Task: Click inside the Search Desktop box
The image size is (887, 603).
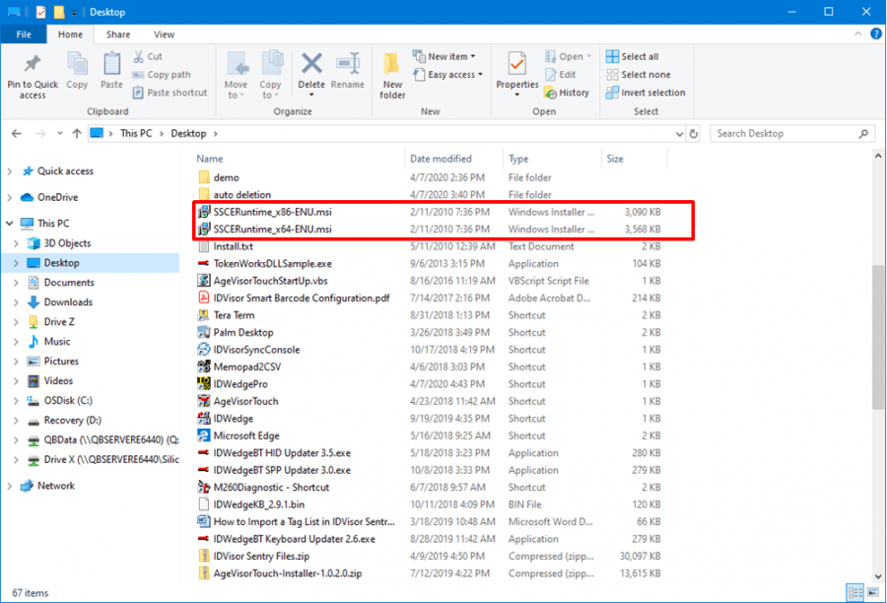Action: [x=788, y=133]
